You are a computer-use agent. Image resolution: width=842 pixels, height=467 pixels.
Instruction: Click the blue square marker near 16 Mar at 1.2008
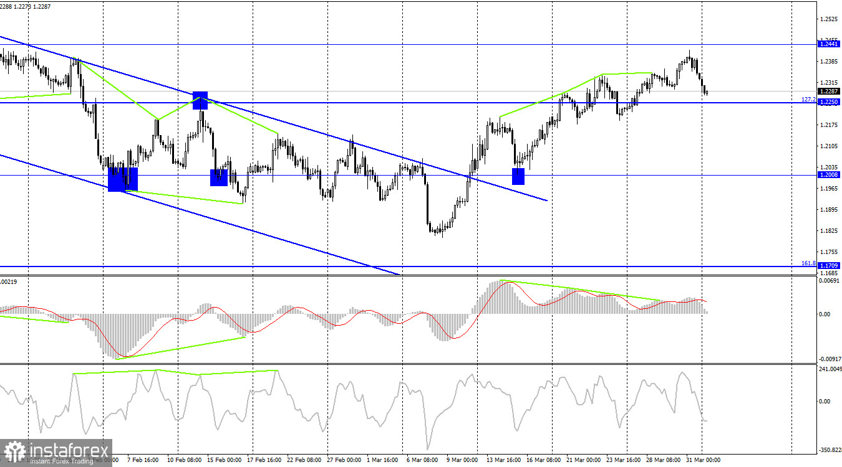coord(518,176)
